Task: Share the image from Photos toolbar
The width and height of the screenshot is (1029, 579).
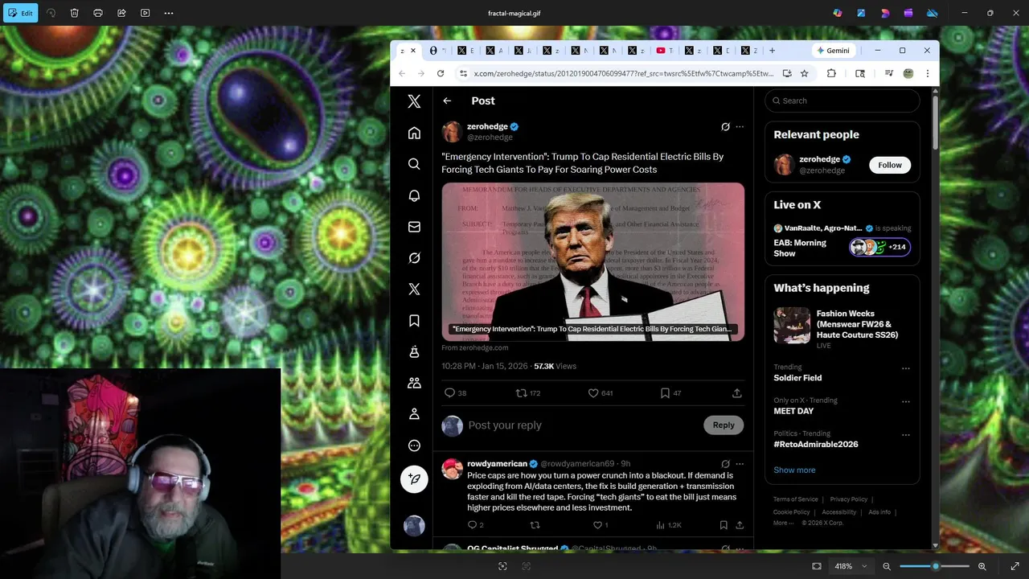Action: (x=121, y=13)
